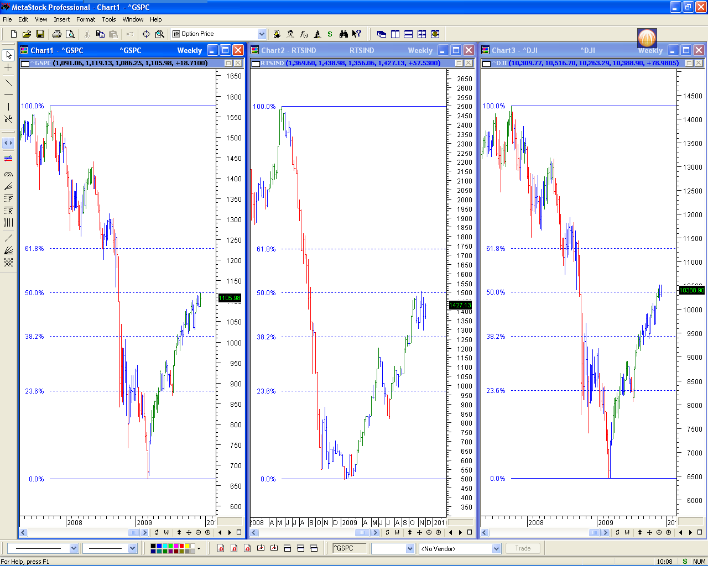Screen dimensions: 708x566
Task: Select the Gann Grid tool
Action: pos(8,262)
